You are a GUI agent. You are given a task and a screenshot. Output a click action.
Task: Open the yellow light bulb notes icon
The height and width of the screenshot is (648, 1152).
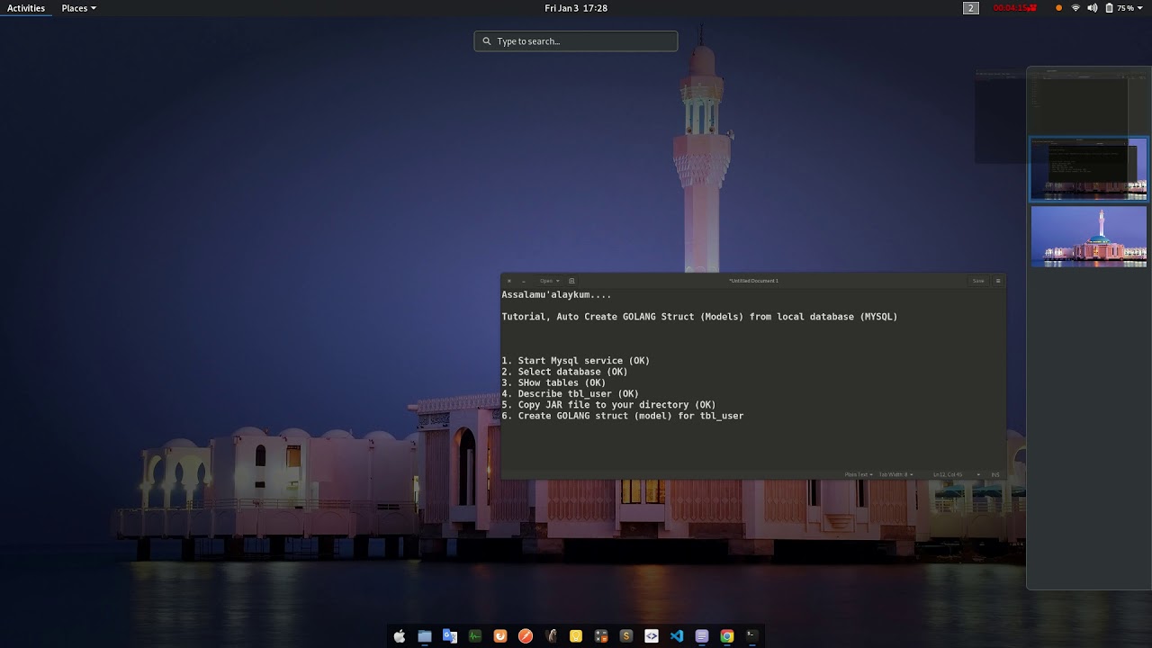[576, 636]
